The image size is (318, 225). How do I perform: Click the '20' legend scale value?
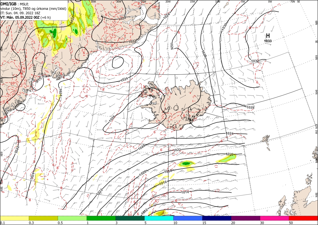pyautogui.click(x=233, y=223)
